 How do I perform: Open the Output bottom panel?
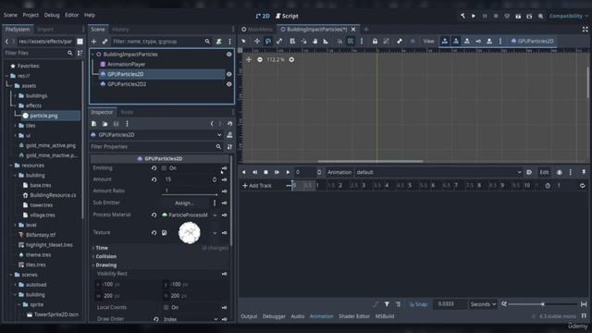point(249,316)
